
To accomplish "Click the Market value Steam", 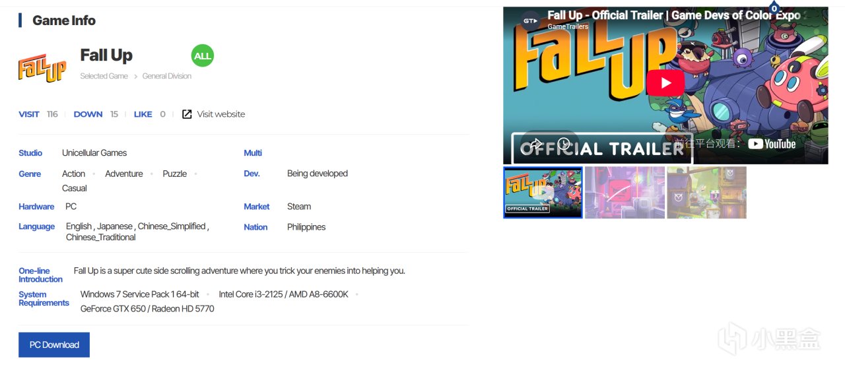I will point(299,207).
